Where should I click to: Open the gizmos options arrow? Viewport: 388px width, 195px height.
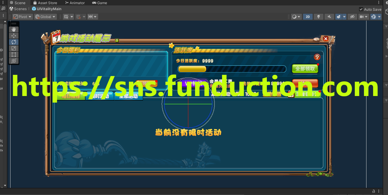[379, 17]
